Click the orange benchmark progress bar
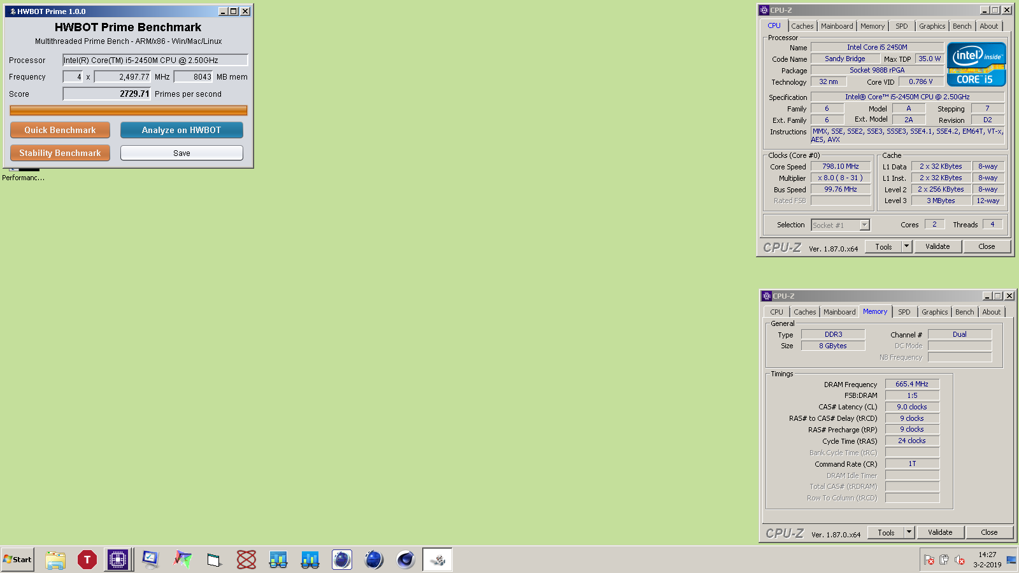This screenshot has height=573, width=1019. tap(129, 110)
